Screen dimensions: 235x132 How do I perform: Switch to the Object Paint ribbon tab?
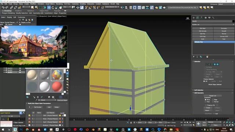point(44,11)
